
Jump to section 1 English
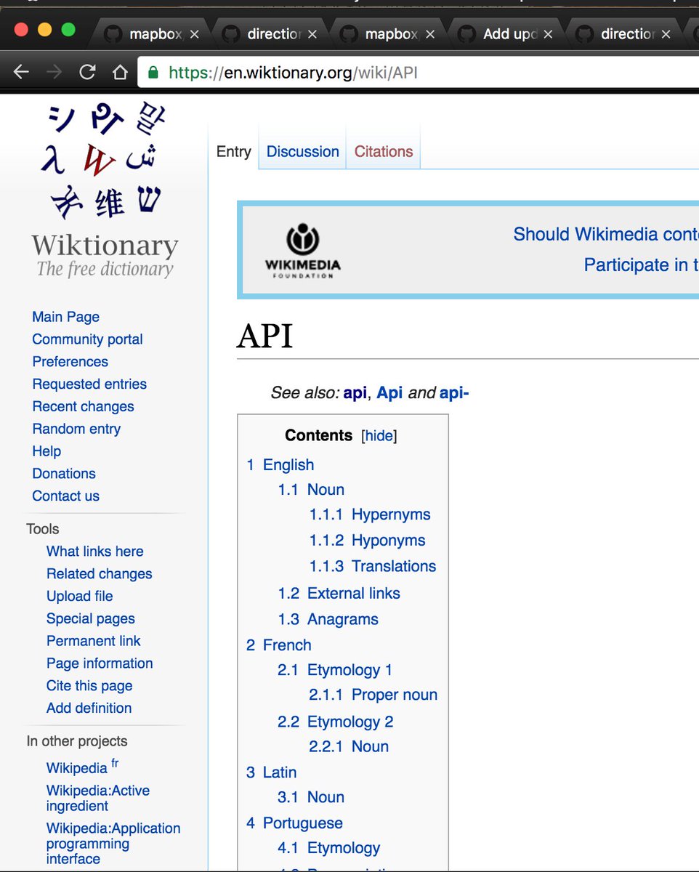point(280,465)
